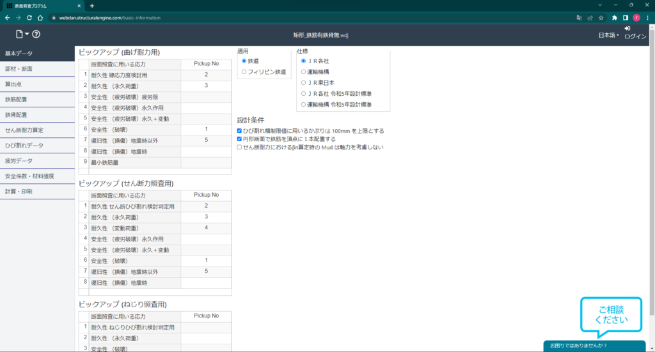Open 安全係数・材料強度 sidebar item

point(37,176)
